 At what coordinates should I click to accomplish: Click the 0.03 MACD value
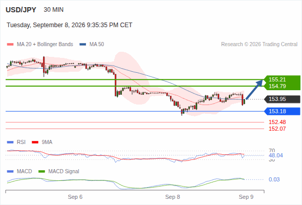(x=274, y=179)
